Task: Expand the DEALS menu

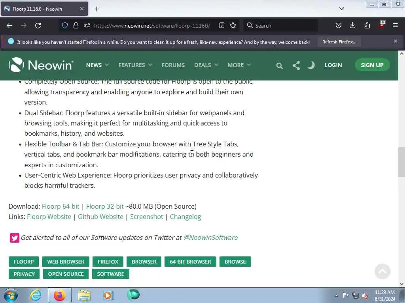Action: pos(206,65)
